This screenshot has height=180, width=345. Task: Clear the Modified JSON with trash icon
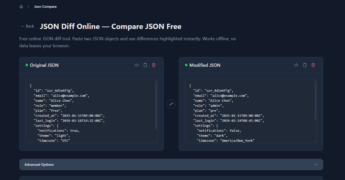pos(313,65)
